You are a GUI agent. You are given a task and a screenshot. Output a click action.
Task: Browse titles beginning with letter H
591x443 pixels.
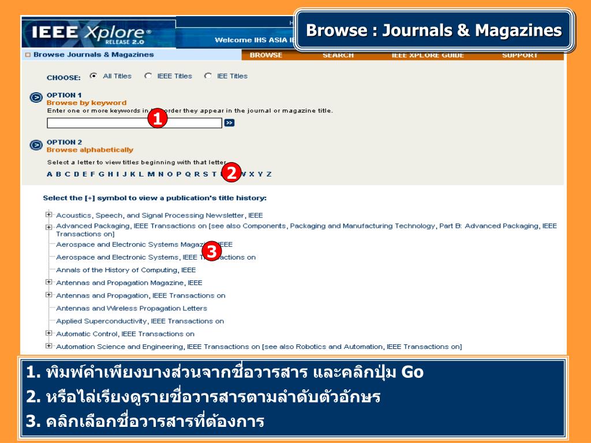pos(110,174)
